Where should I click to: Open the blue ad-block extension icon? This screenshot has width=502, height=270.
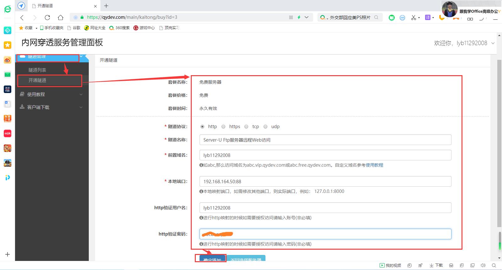pyautogui.click(x=403, y=18)
